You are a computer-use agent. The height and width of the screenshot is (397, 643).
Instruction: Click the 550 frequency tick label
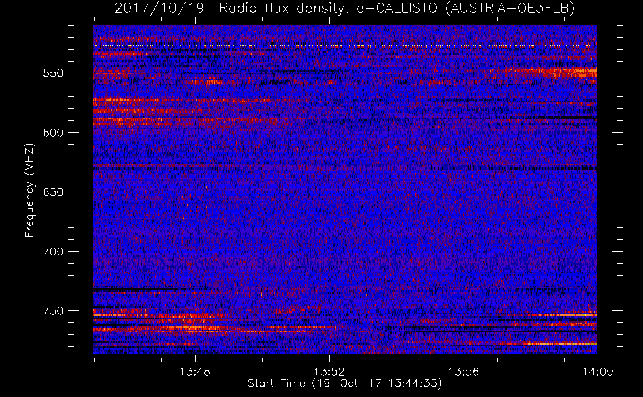click(53, 73)
